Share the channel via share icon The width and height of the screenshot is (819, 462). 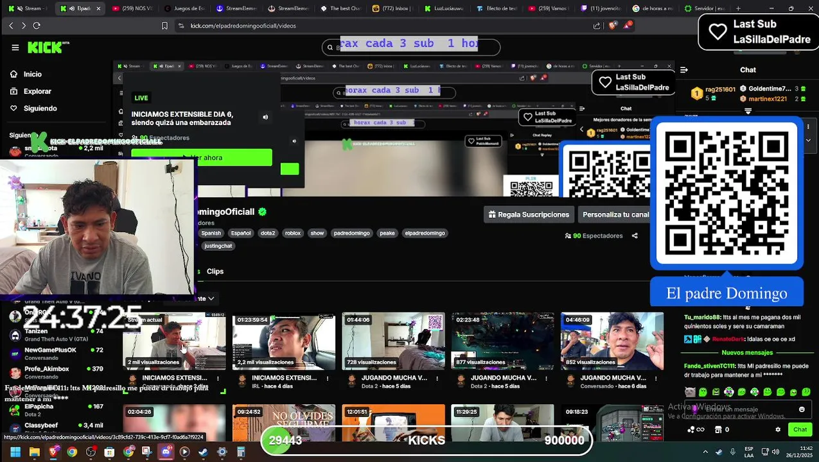(635, 235)
